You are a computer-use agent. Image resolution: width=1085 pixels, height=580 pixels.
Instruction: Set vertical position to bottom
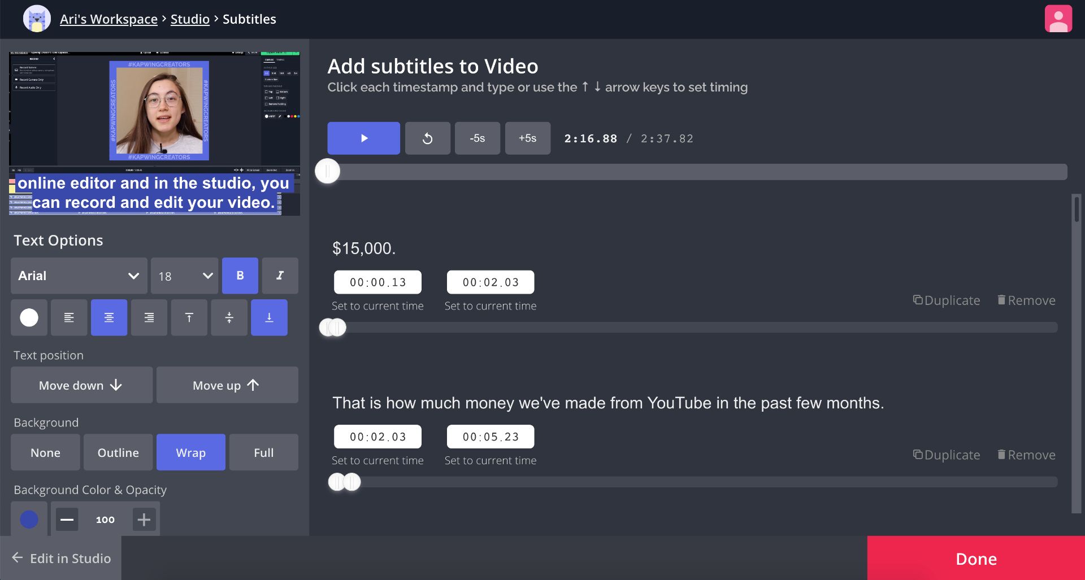tap(270, 318)
